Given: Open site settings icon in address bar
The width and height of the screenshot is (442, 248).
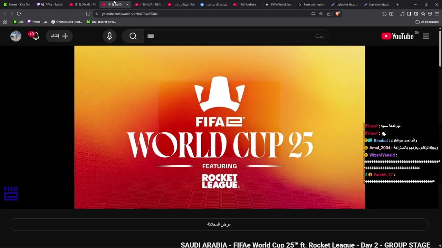Looking at the screenshot, I should [x=97, y=14].
